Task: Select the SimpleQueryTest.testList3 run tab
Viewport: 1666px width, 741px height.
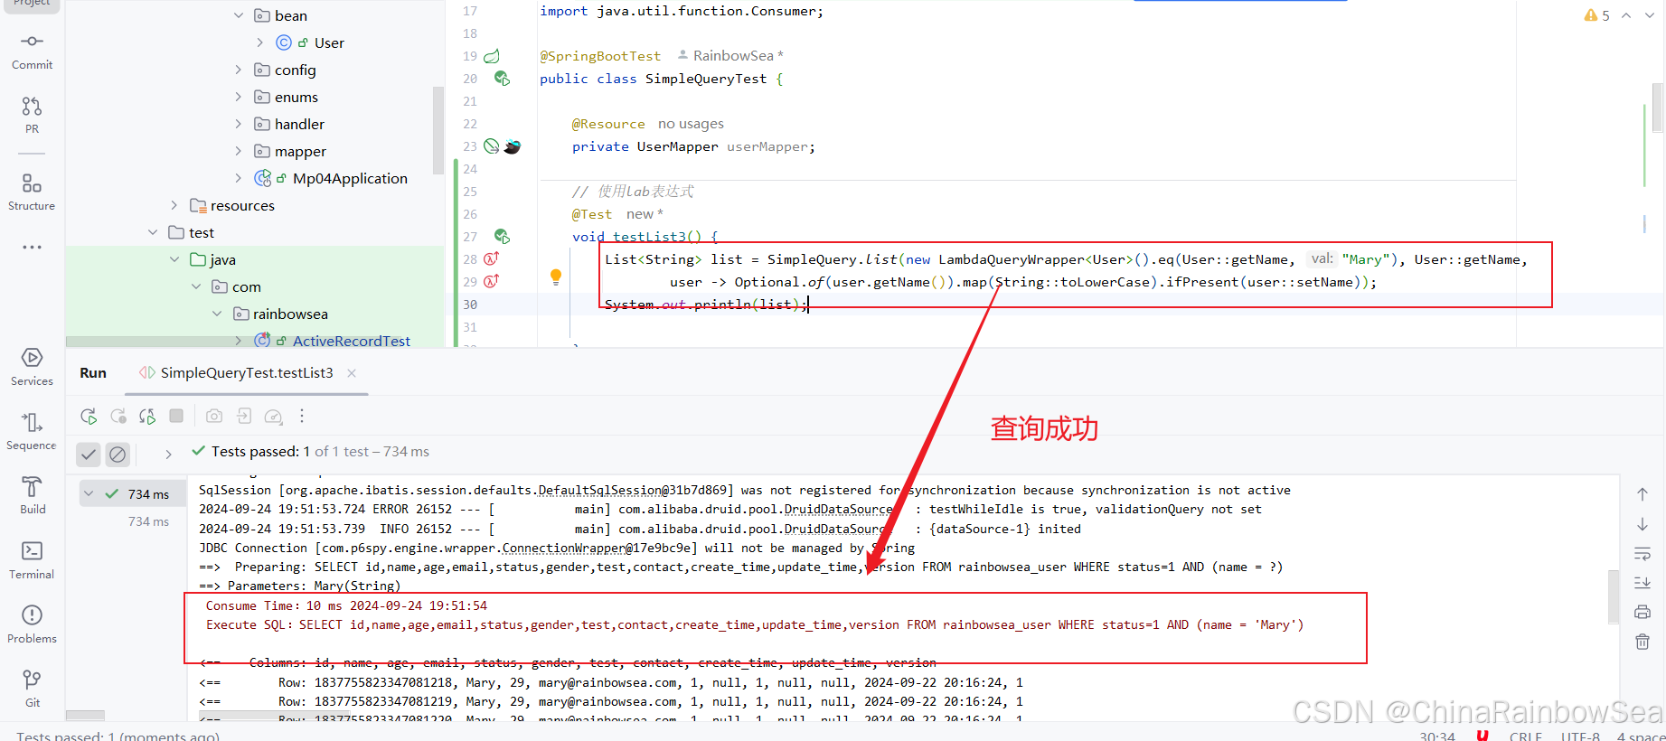Action: (246, 373)
